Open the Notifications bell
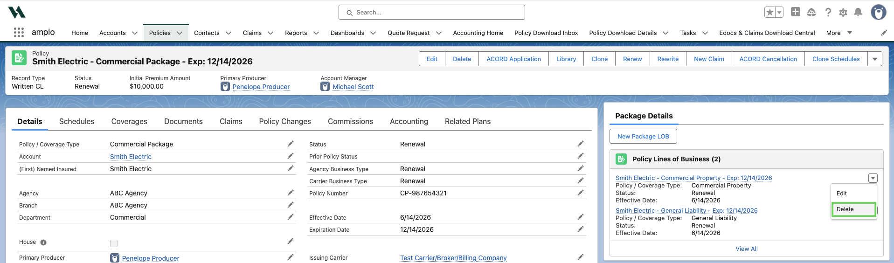The image size is (894, 263). click(858, 12)
